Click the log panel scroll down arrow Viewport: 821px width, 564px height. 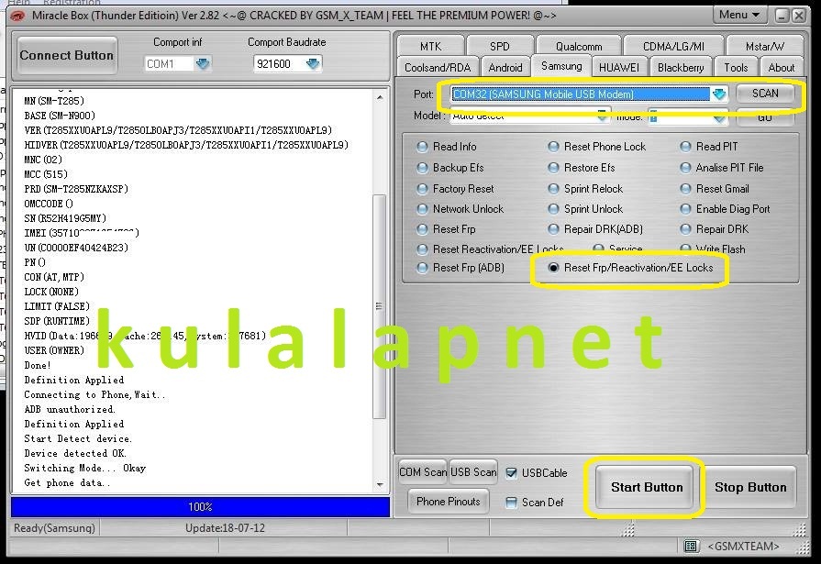click(x=380, y=485)
